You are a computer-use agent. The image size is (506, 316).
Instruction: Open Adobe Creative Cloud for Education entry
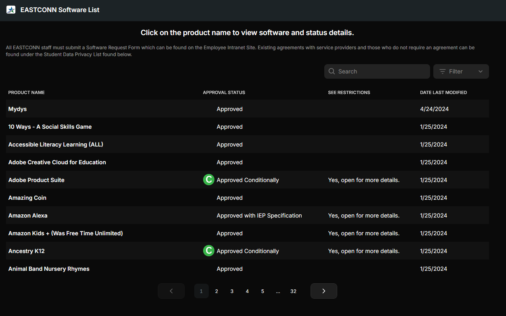click(57, 162)
